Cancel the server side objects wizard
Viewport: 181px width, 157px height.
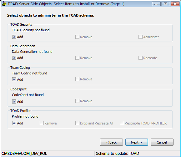[x=162, y=142]
